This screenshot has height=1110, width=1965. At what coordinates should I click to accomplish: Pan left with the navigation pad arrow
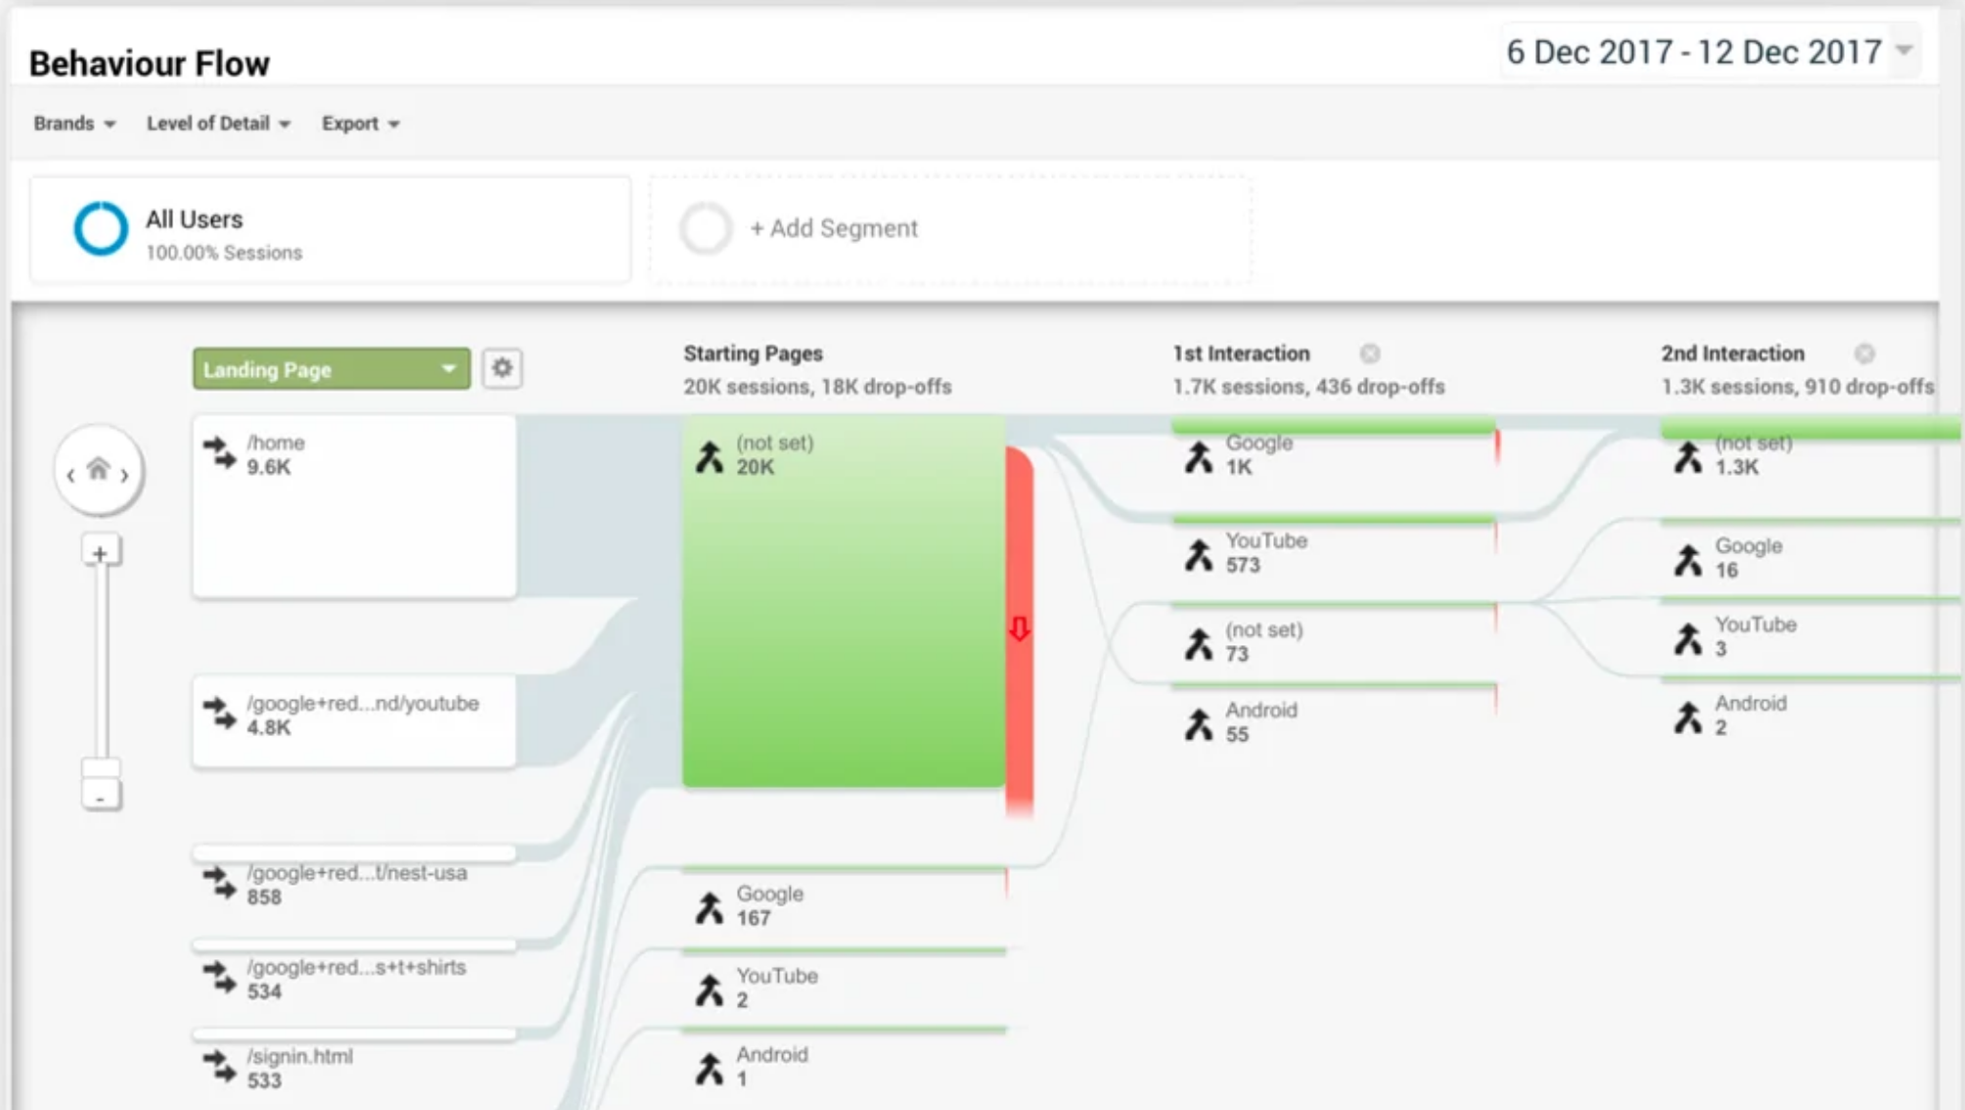click(x=70, y=476)
